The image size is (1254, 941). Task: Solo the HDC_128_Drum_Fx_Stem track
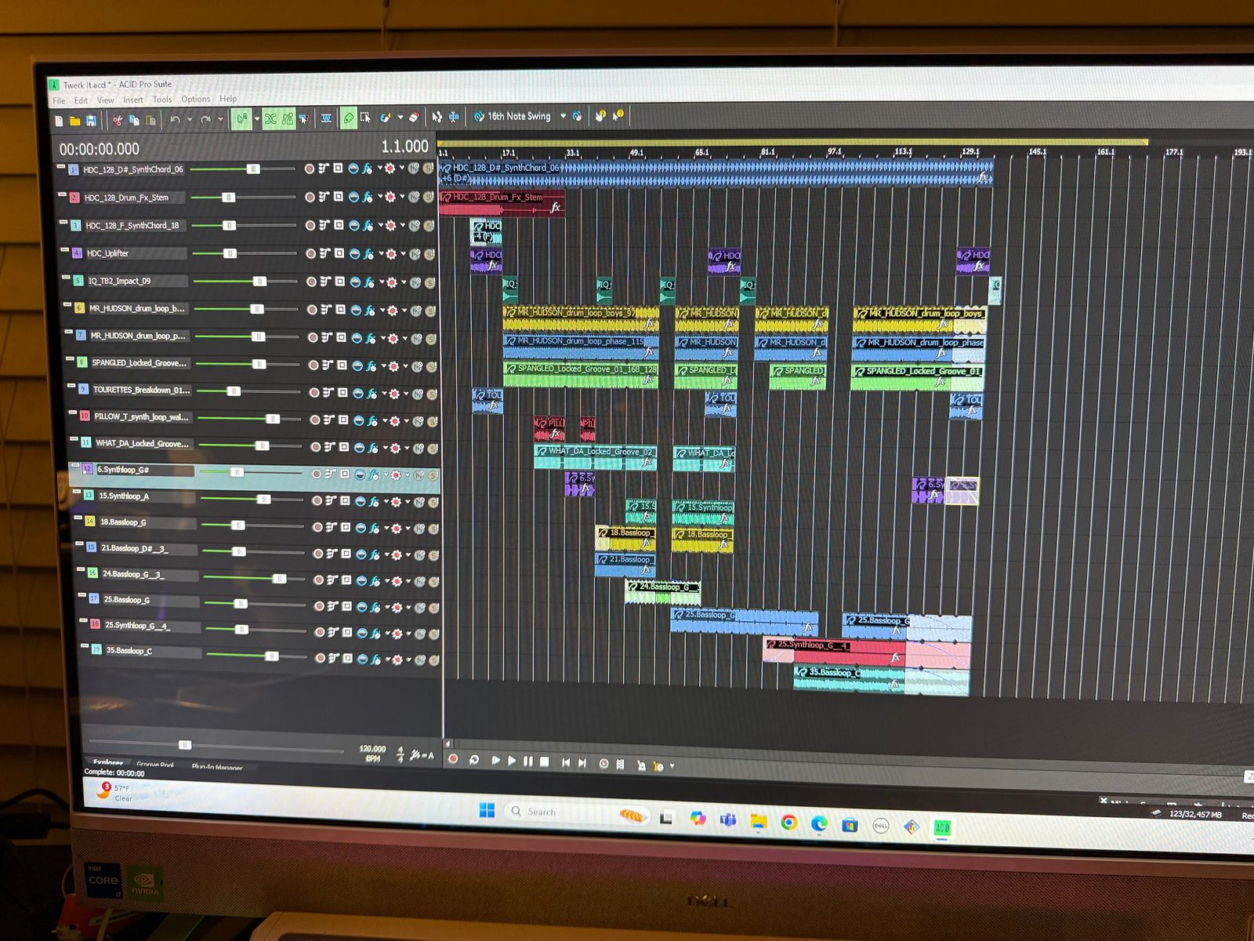click(x=429, y=197)
